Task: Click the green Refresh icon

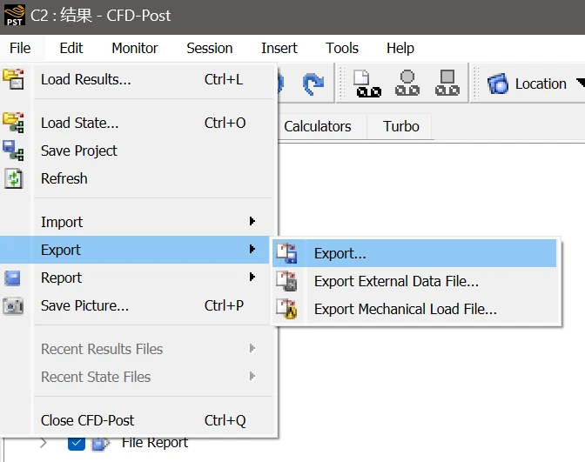Action: click(x=13, y=178)
